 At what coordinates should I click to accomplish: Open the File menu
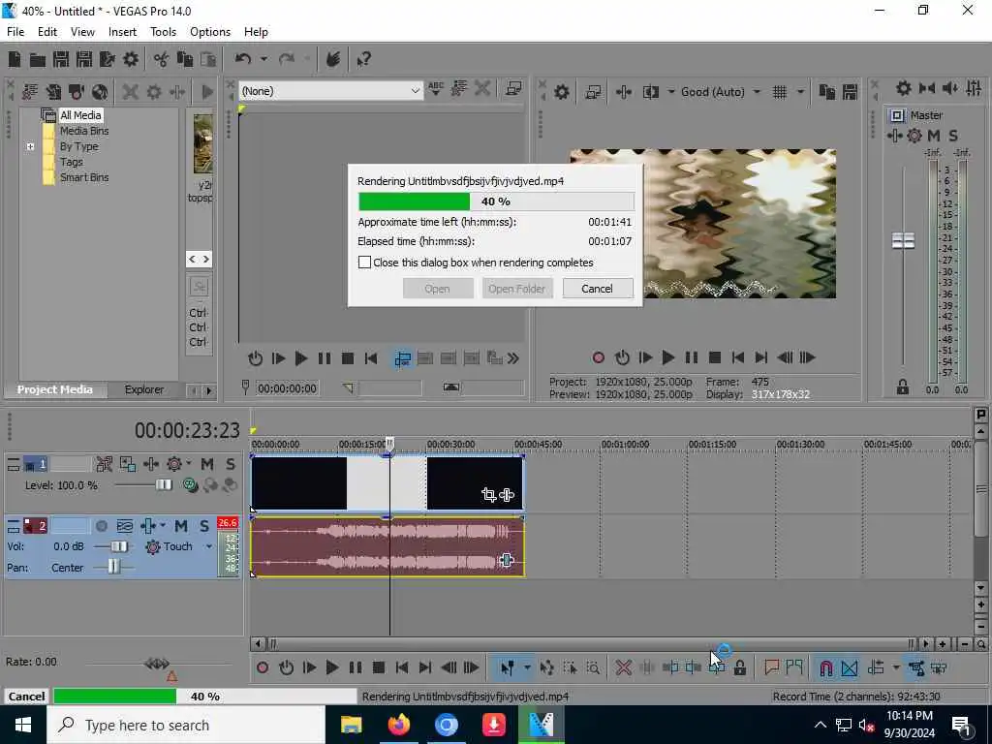(x=15, y=32)
